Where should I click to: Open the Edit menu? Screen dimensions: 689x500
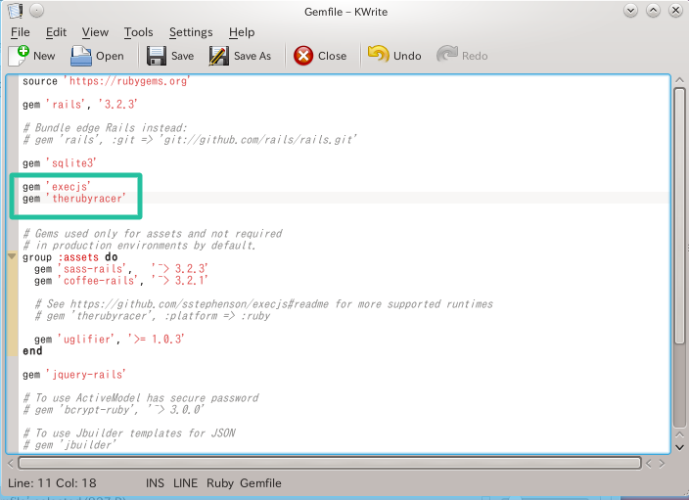[x=56, y=32]
